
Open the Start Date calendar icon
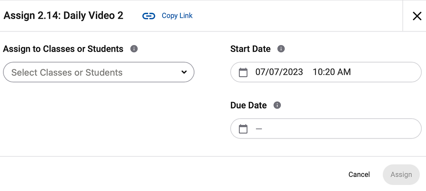pos(243,72)
